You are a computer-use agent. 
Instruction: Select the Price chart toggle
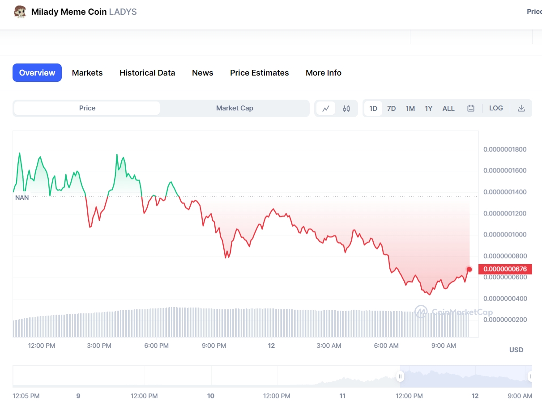[x=87, y=108]
